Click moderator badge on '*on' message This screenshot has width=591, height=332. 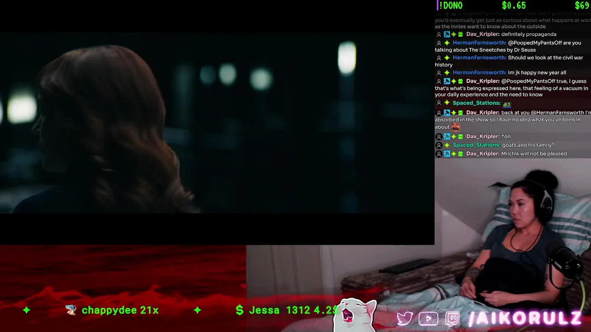point(447,137)
